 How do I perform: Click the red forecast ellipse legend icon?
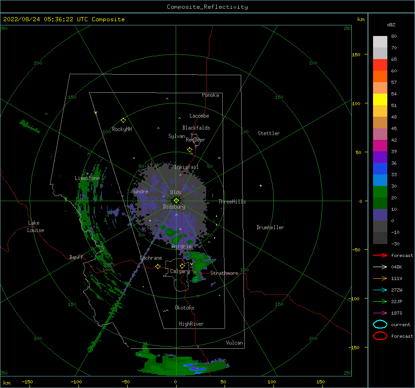pyautogui.click(x=380, y=336)
